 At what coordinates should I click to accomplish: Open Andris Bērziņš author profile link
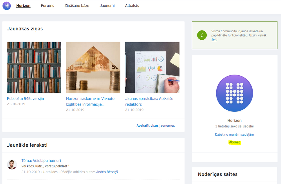click(107, 172)
